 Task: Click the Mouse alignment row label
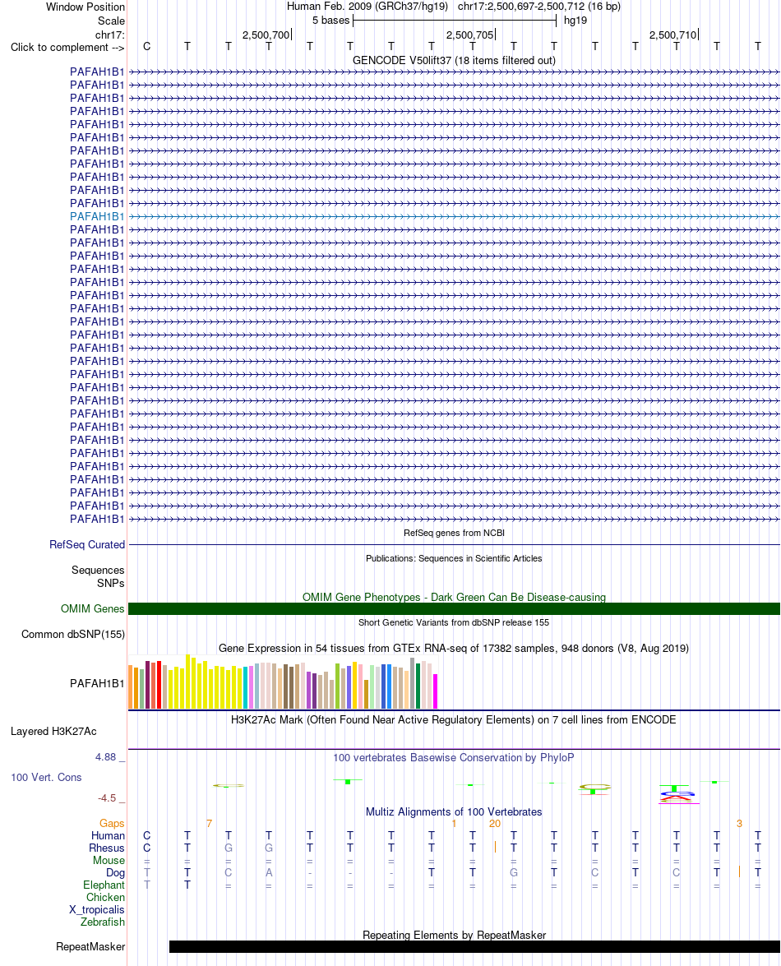109,860
